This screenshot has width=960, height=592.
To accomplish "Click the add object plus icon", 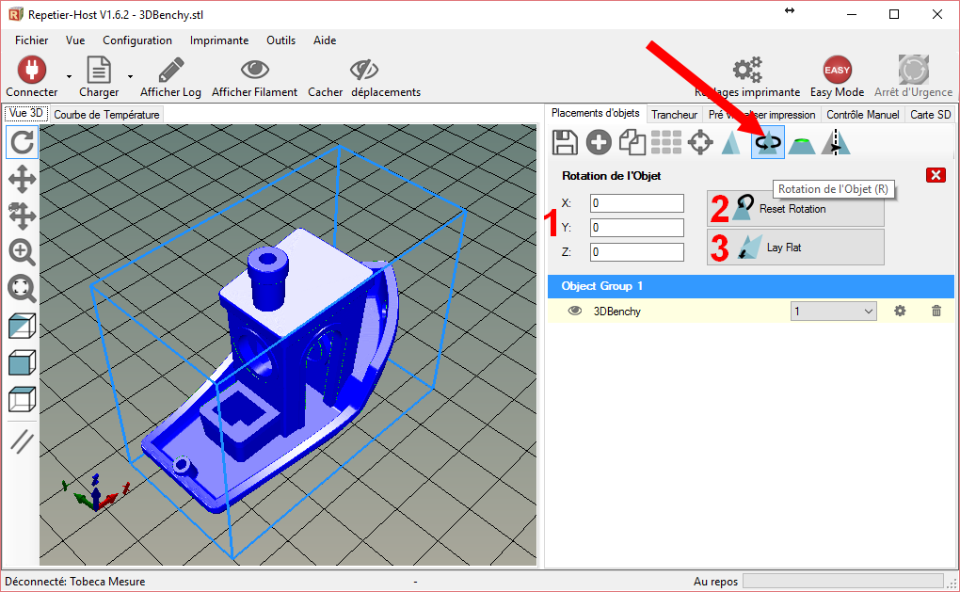I will [599, 142].
